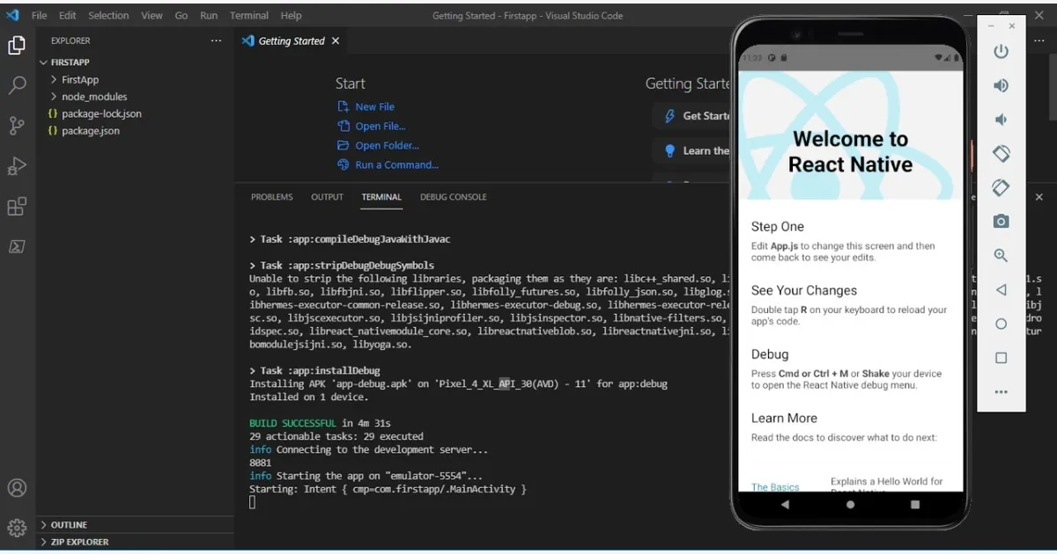Viewport: 1057px width, 554px height.
Task: Click the Run a Command link
Action: pos(396,165)
